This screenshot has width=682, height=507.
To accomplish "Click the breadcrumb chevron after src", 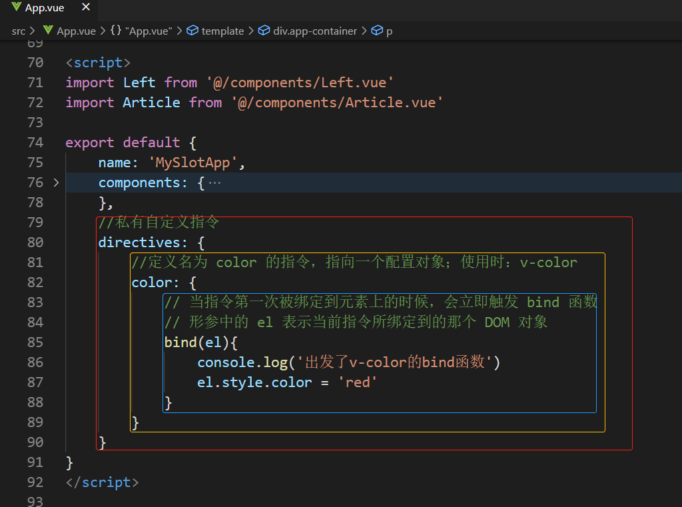I will coord(32,31).
